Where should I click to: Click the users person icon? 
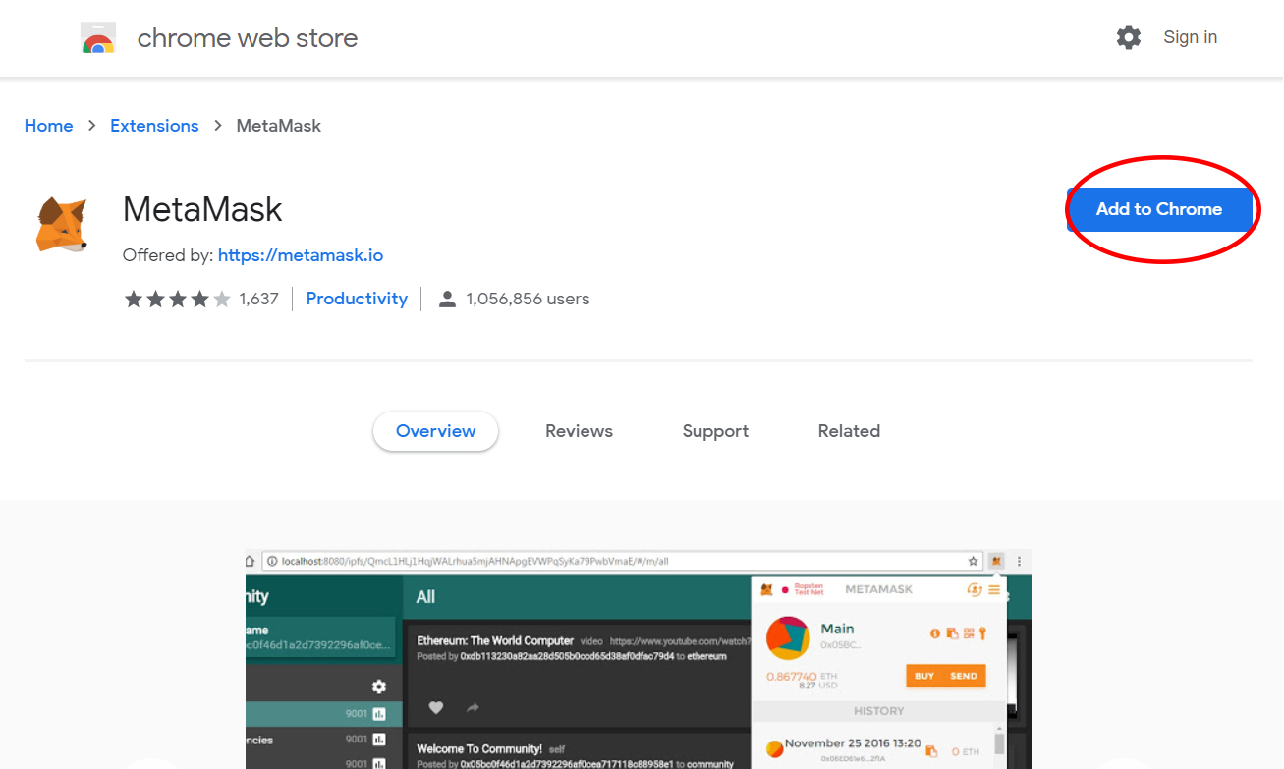(447, 299)
